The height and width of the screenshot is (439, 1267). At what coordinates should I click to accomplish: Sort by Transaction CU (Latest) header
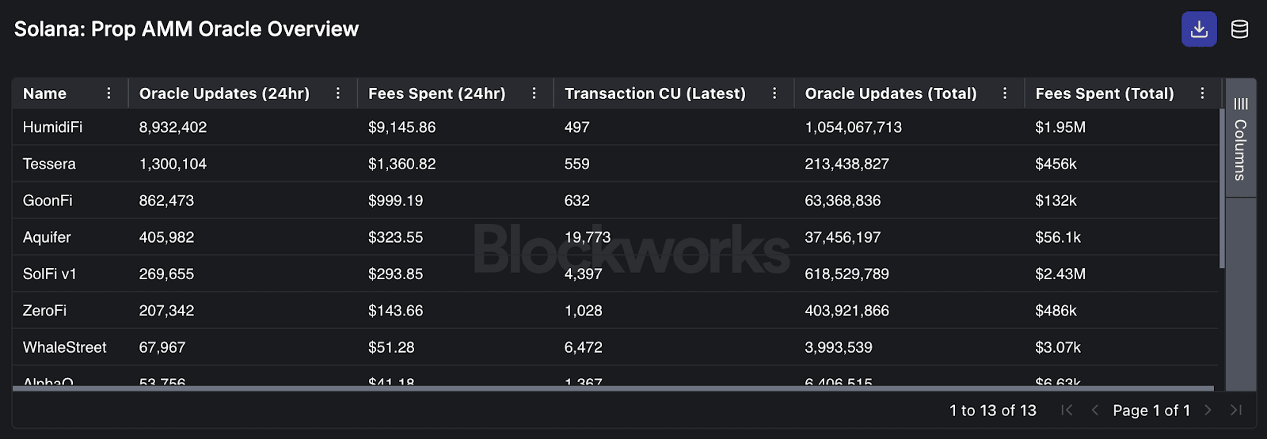click(x=655, y=93)
